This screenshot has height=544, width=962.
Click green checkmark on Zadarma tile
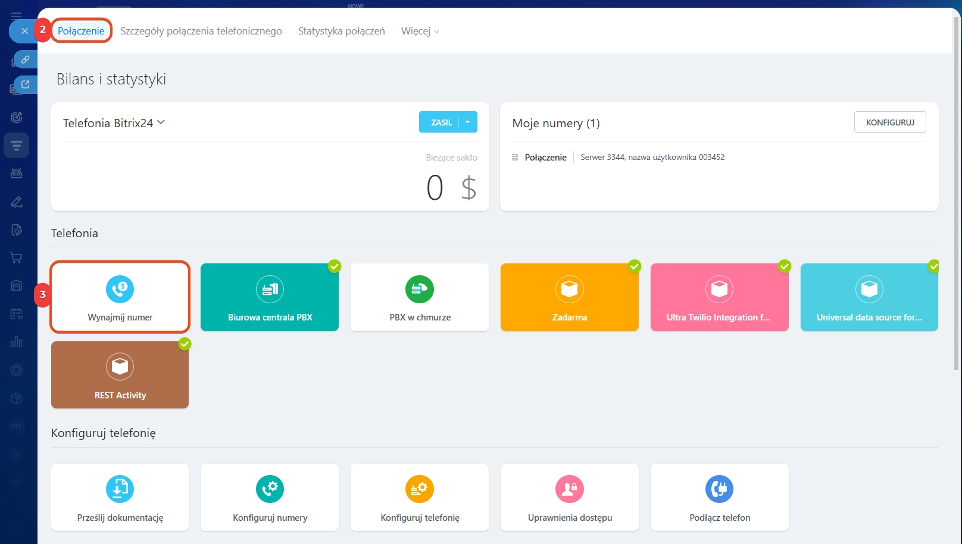click(x=635, y=266)
